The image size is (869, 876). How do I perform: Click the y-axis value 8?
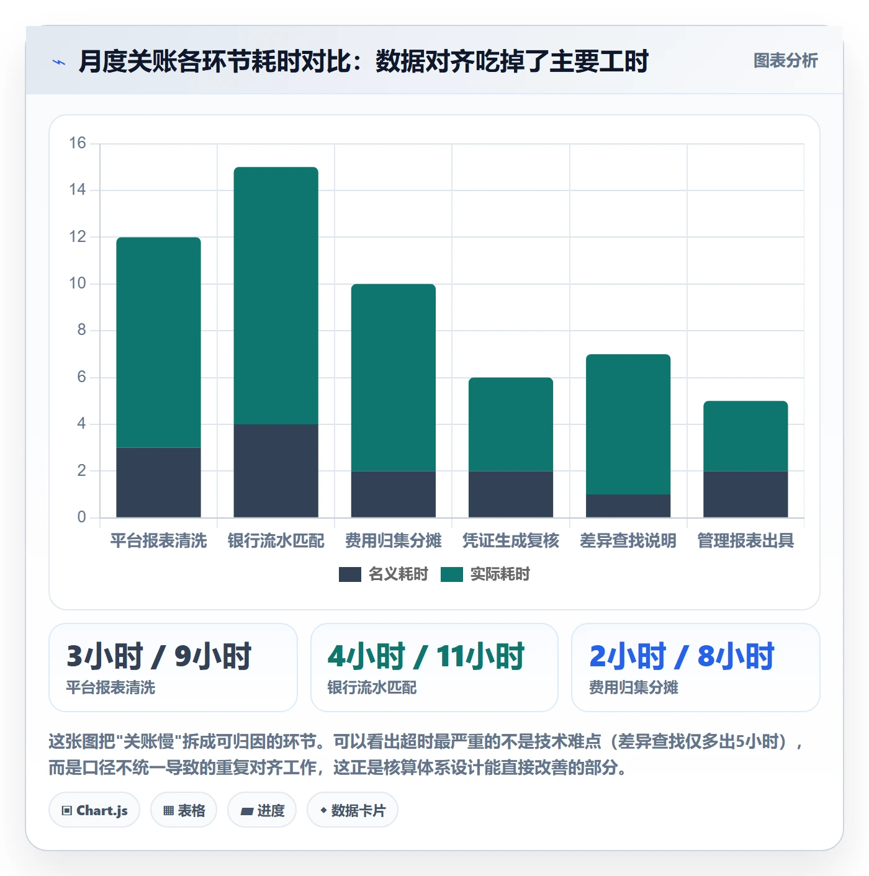pos(81,330)
